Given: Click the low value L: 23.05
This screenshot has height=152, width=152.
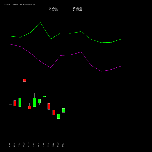Looking at the screenshot, I should 78,10.
